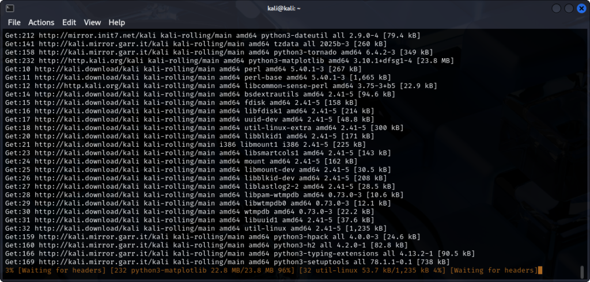Click the kali@kali window title
This screenshot has width=590, height=282.
(294, 8)
